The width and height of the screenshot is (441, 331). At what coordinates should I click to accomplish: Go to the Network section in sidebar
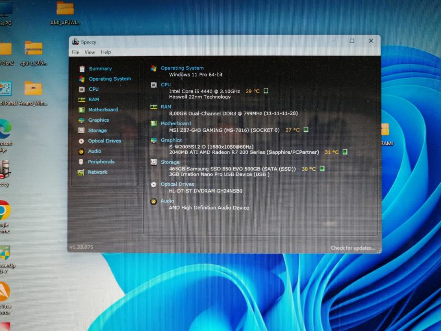click(x=97, y=172)
